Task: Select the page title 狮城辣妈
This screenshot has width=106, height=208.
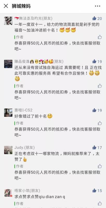Action: coord(21,6)
